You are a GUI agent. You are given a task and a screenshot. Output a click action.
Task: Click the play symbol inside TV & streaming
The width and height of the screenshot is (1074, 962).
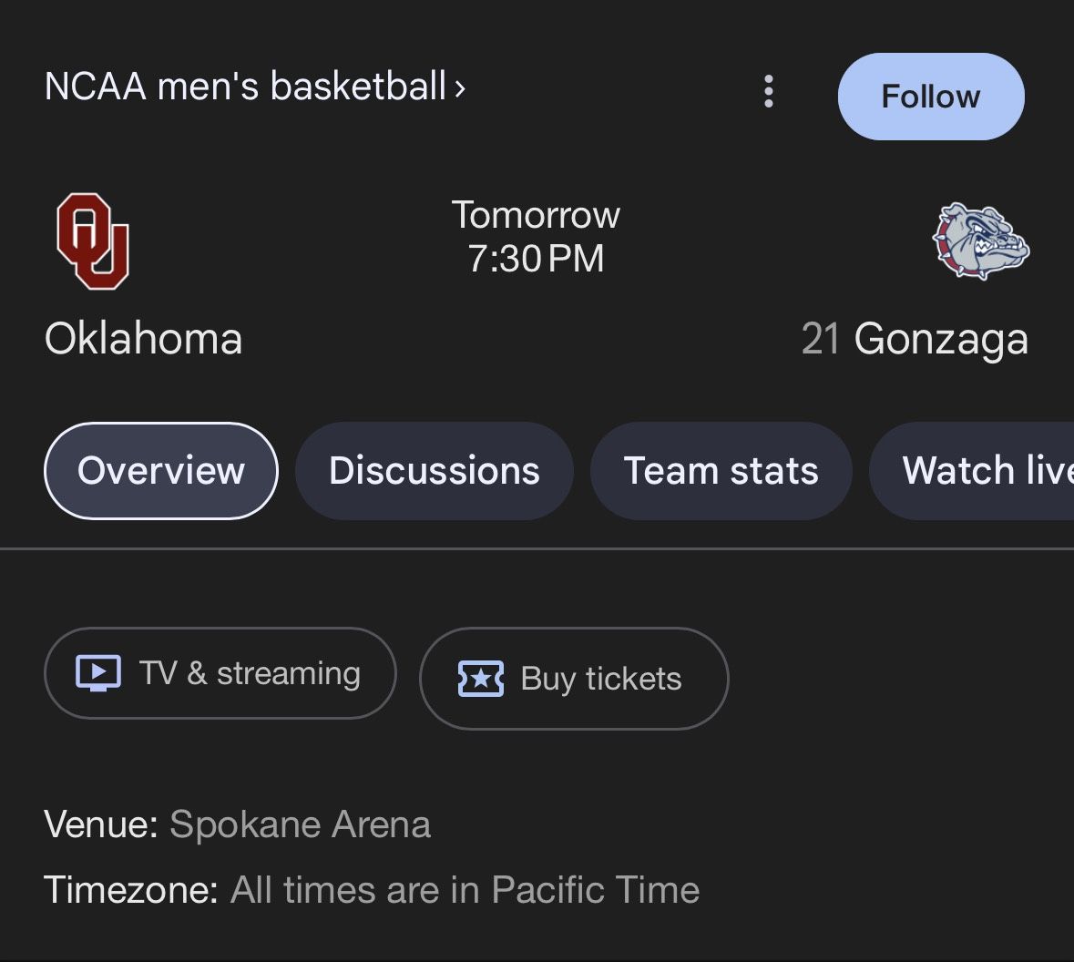[100, 672]
